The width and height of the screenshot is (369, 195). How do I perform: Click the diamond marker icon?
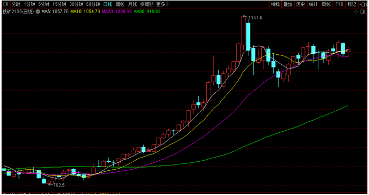coord(356,12)
